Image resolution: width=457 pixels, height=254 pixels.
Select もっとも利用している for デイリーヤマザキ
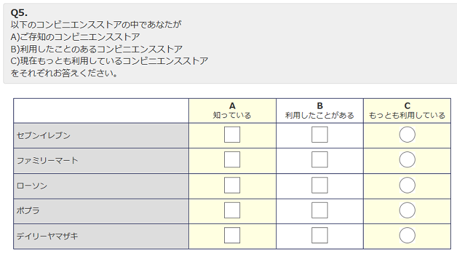407,235
